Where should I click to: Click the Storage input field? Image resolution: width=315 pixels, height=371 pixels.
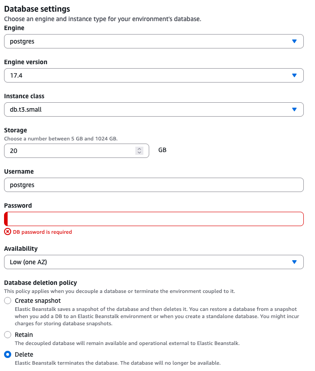click(67, 151)
